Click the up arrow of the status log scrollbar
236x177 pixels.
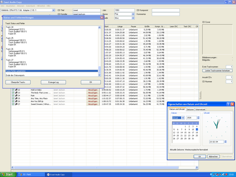[99, 27]
